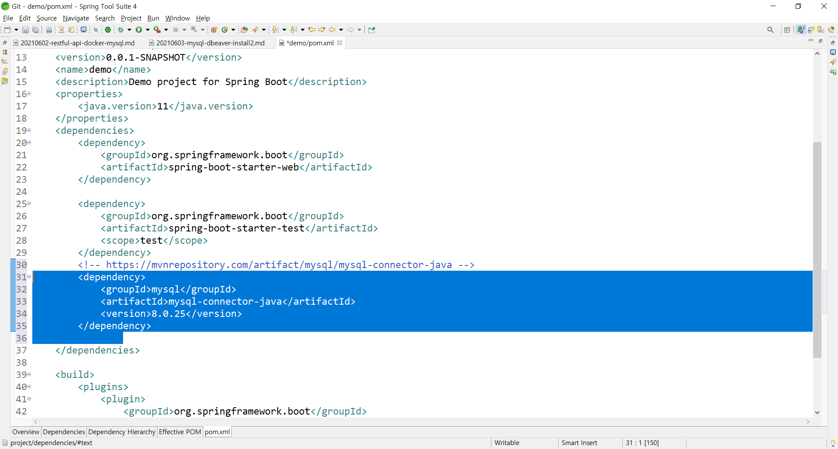
Task: Maximize the editor area
Action: pyautogui.click(x=821, y=41)
